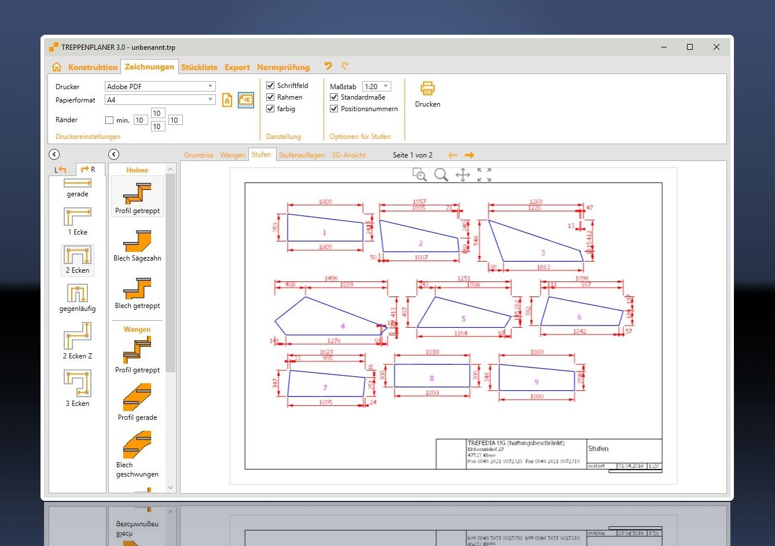This screenshot has height=546, width=775.
Task: Select the magnifier zoom tool
Action: [441, 175]
